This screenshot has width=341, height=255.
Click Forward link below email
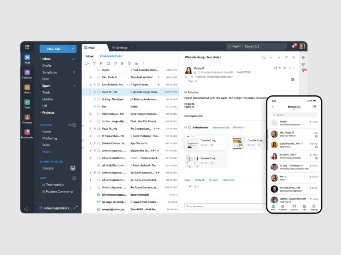(x=213, y=180)
